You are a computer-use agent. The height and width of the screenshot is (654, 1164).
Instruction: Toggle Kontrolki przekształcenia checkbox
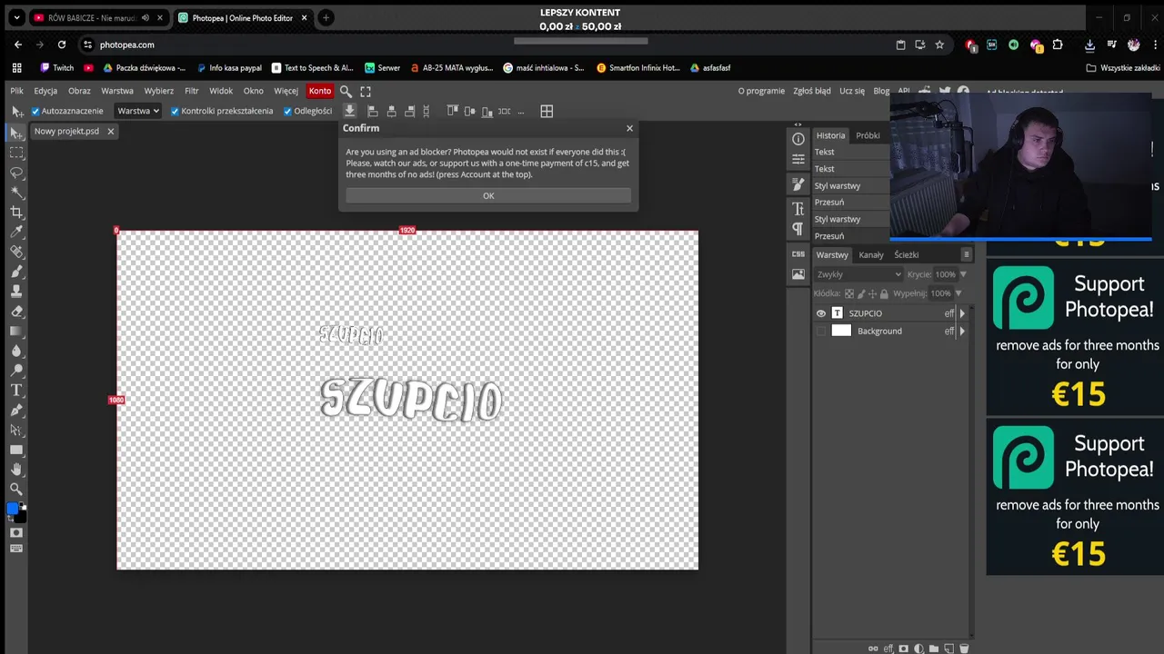175,111
